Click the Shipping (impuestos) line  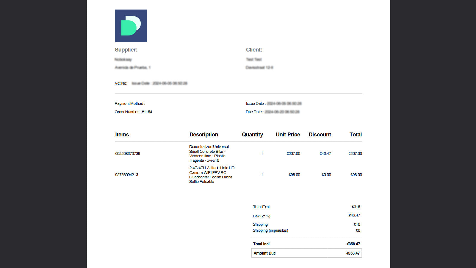[x=270, y=230]
